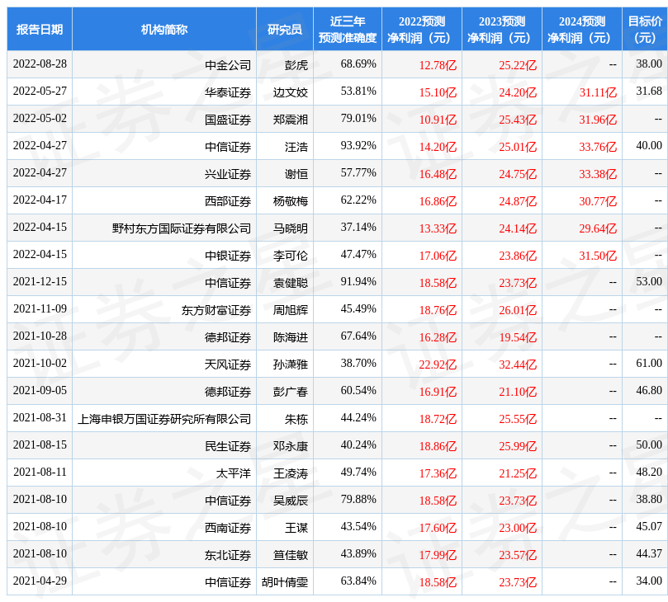668x602 pixels.
Task: Select the 37.14% accuracy value
Action: 358,228
